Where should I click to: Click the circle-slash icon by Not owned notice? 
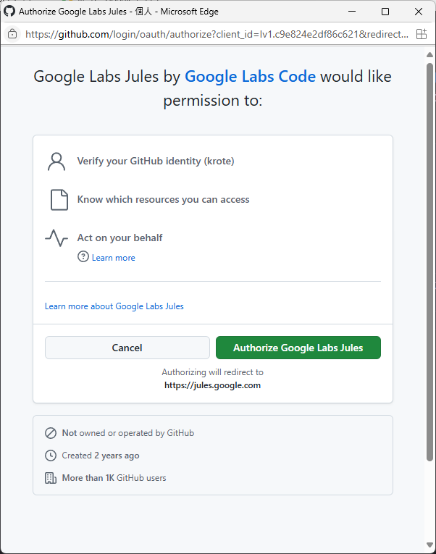click(51, 433)
